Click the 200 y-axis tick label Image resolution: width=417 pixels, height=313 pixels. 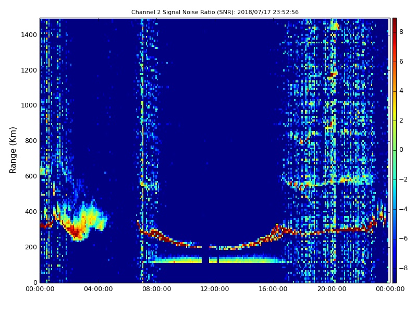tap(31, 247)
